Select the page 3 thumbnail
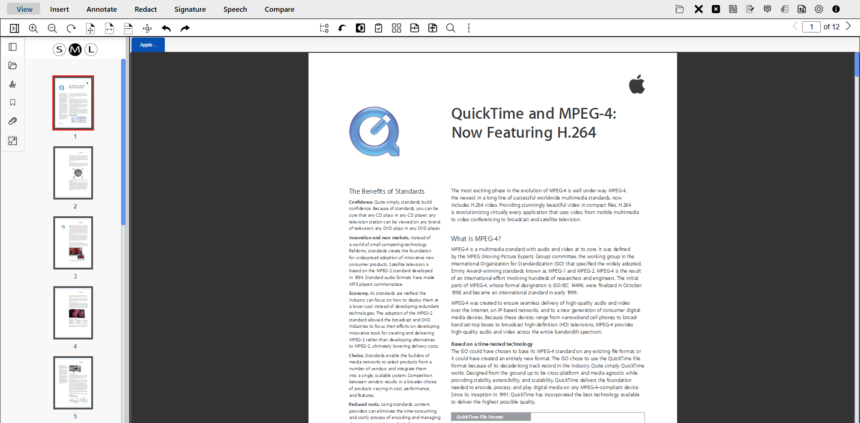The width and height of the screenshot is (860, 423). point(73,242)
